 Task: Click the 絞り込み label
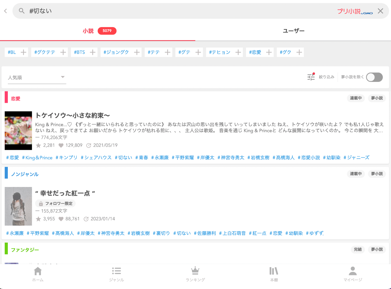[326, 77]
